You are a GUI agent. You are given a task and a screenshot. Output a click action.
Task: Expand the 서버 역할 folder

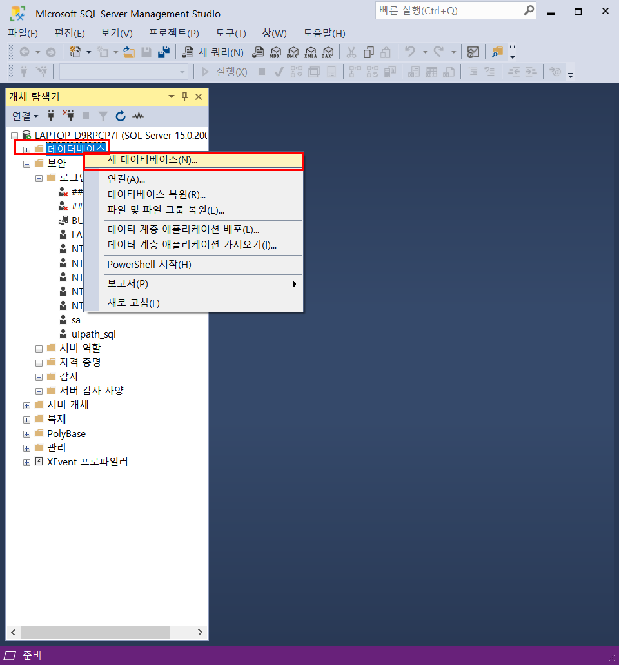39,349
